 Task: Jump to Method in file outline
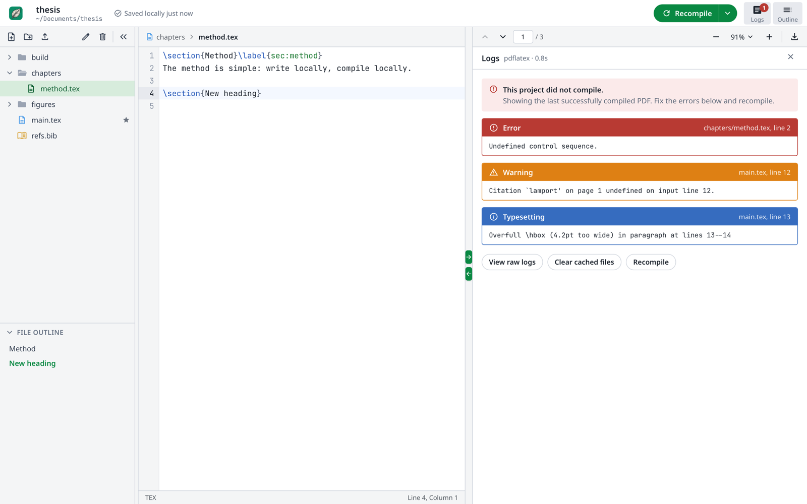click(22, 349)
